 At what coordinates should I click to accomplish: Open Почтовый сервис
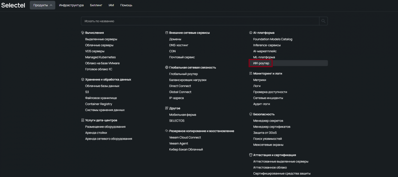(x=182, y=57)
